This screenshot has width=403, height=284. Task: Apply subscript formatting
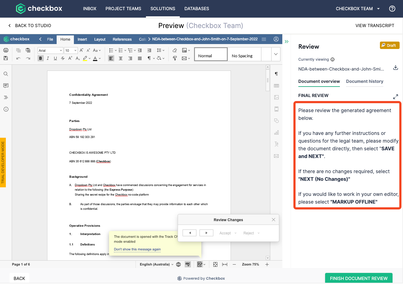click(78, 58)
